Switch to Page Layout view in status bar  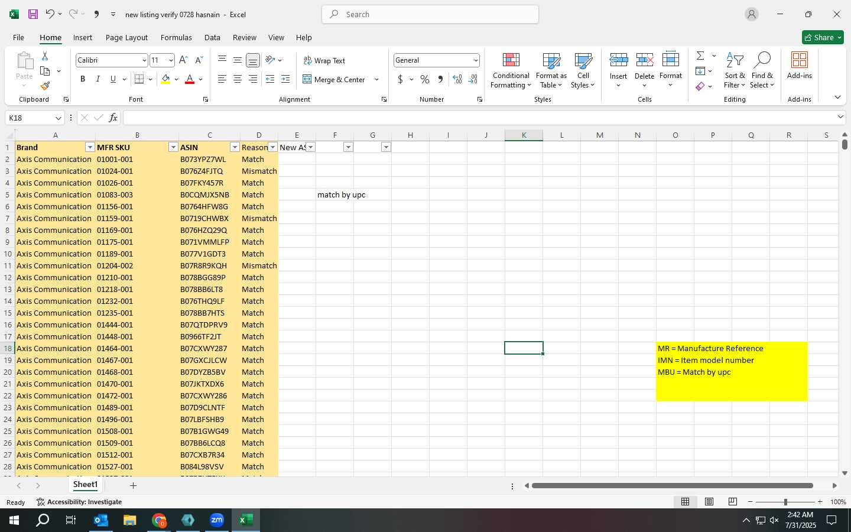click(709, 501)
